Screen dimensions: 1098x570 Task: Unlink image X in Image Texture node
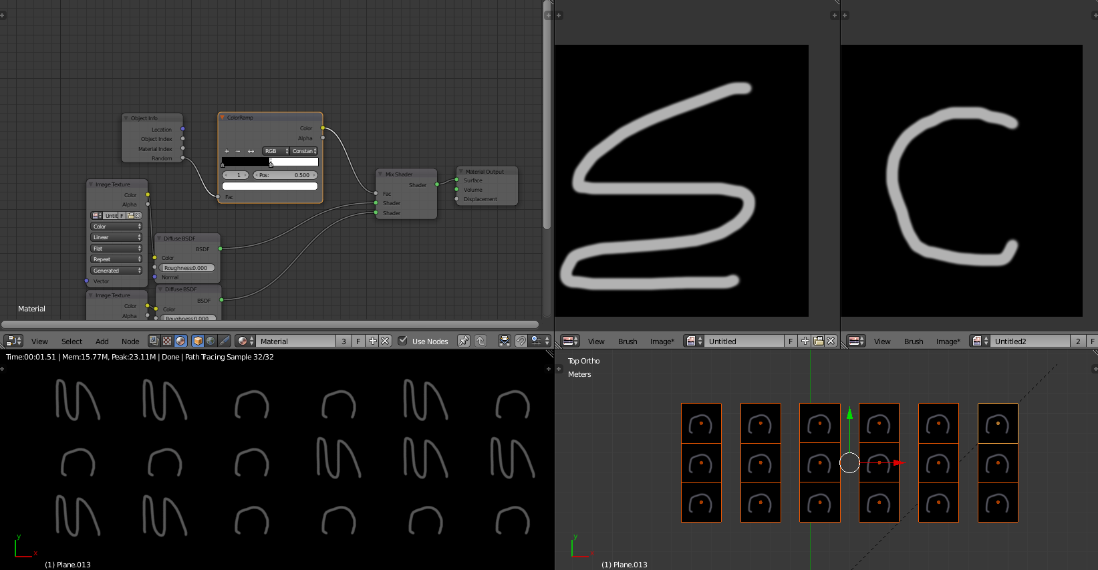(138, 216)
